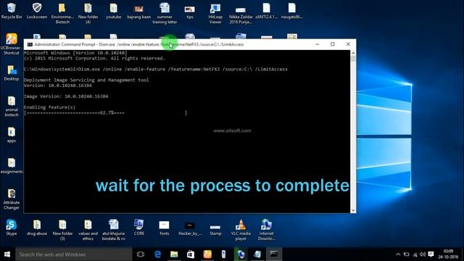Open the Windows Store taskbar icon
464x261 pixels.
pos(191,254)
